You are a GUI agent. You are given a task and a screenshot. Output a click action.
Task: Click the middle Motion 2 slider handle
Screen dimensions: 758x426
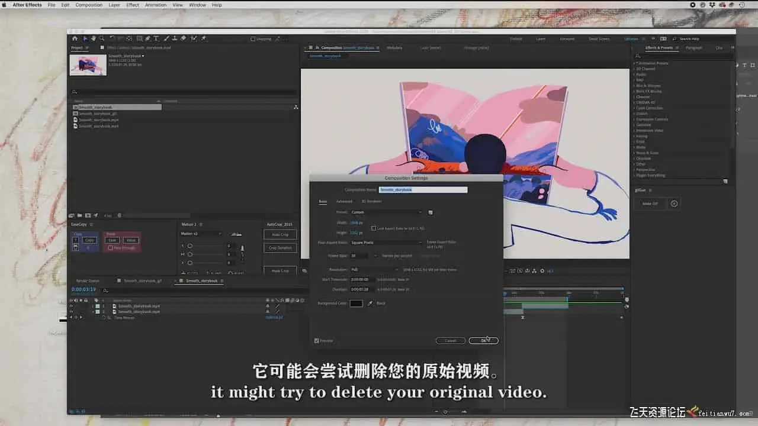[190, 254]
